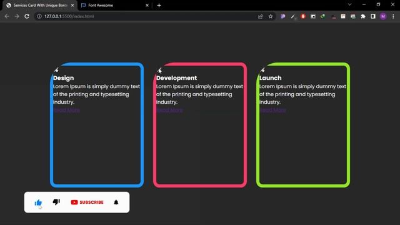The image size is (400, 225).
Task: Open the green extension icon in toolbar
Action: point(323,16)
